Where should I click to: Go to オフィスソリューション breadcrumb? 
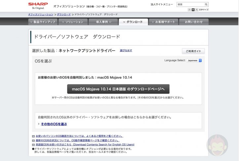(41, 15)
